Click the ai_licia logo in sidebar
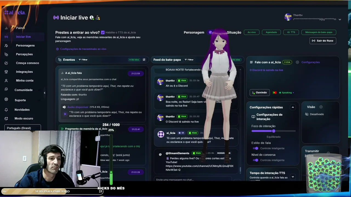 click(x=15, y=12)
